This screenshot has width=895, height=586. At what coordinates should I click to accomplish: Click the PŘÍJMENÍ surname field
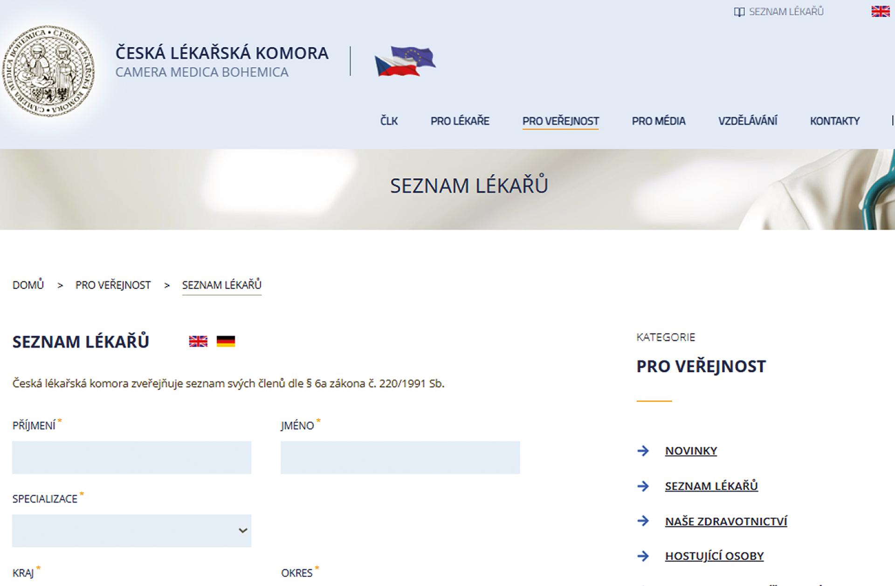coord(132,457)
